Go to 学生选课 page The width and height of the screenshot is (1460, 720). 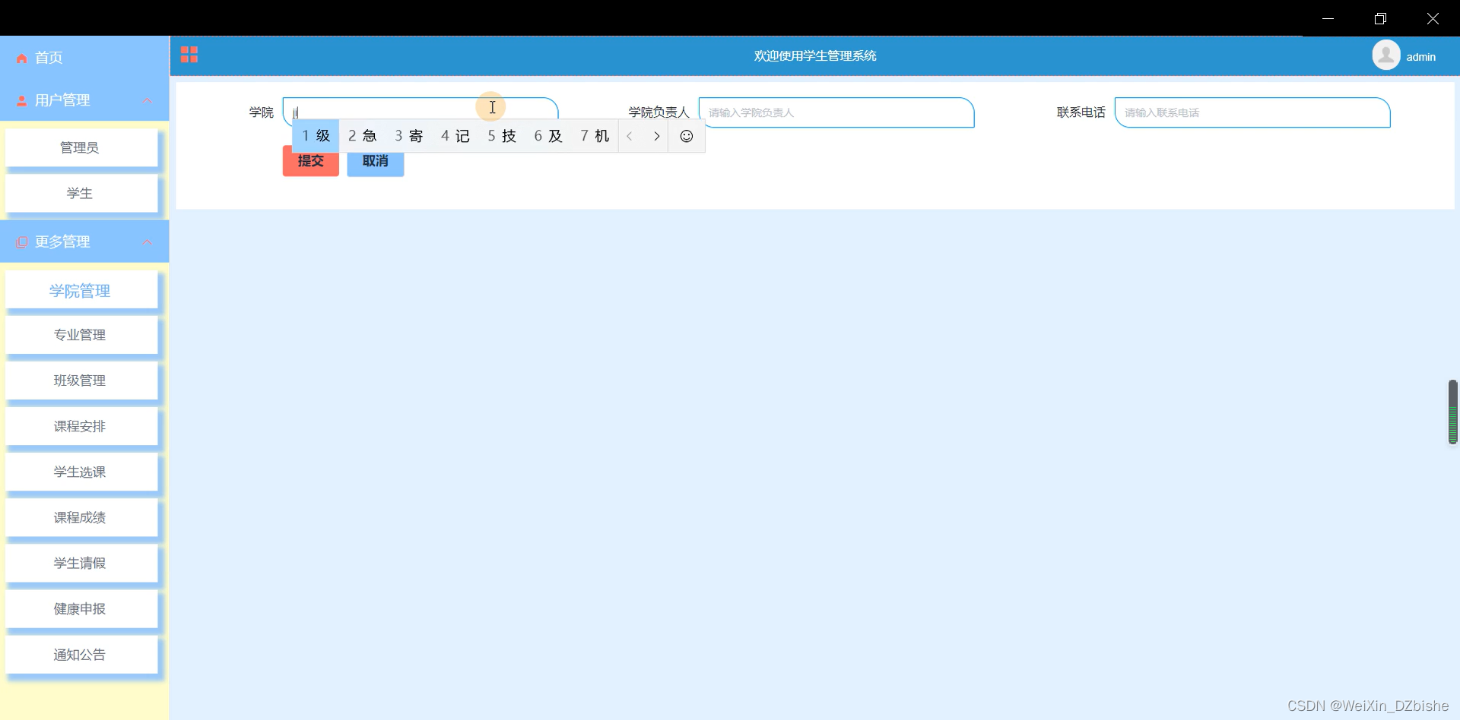click(81, 472)
